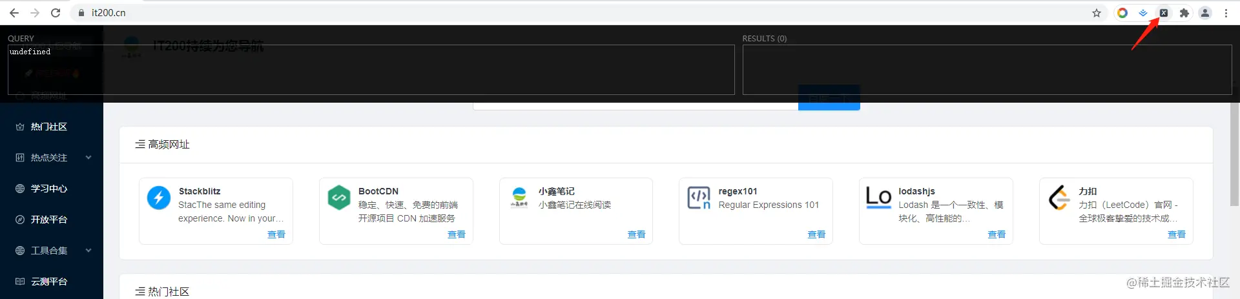Click 查看 on the 小鑫笔记 card
This screenshot has width=1240, height=299.
[636, 234]
